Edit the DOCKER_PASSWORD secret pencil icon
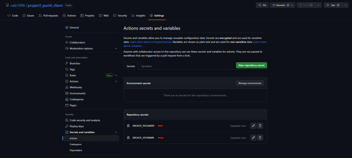352x158 pixels. click(253, 126)
